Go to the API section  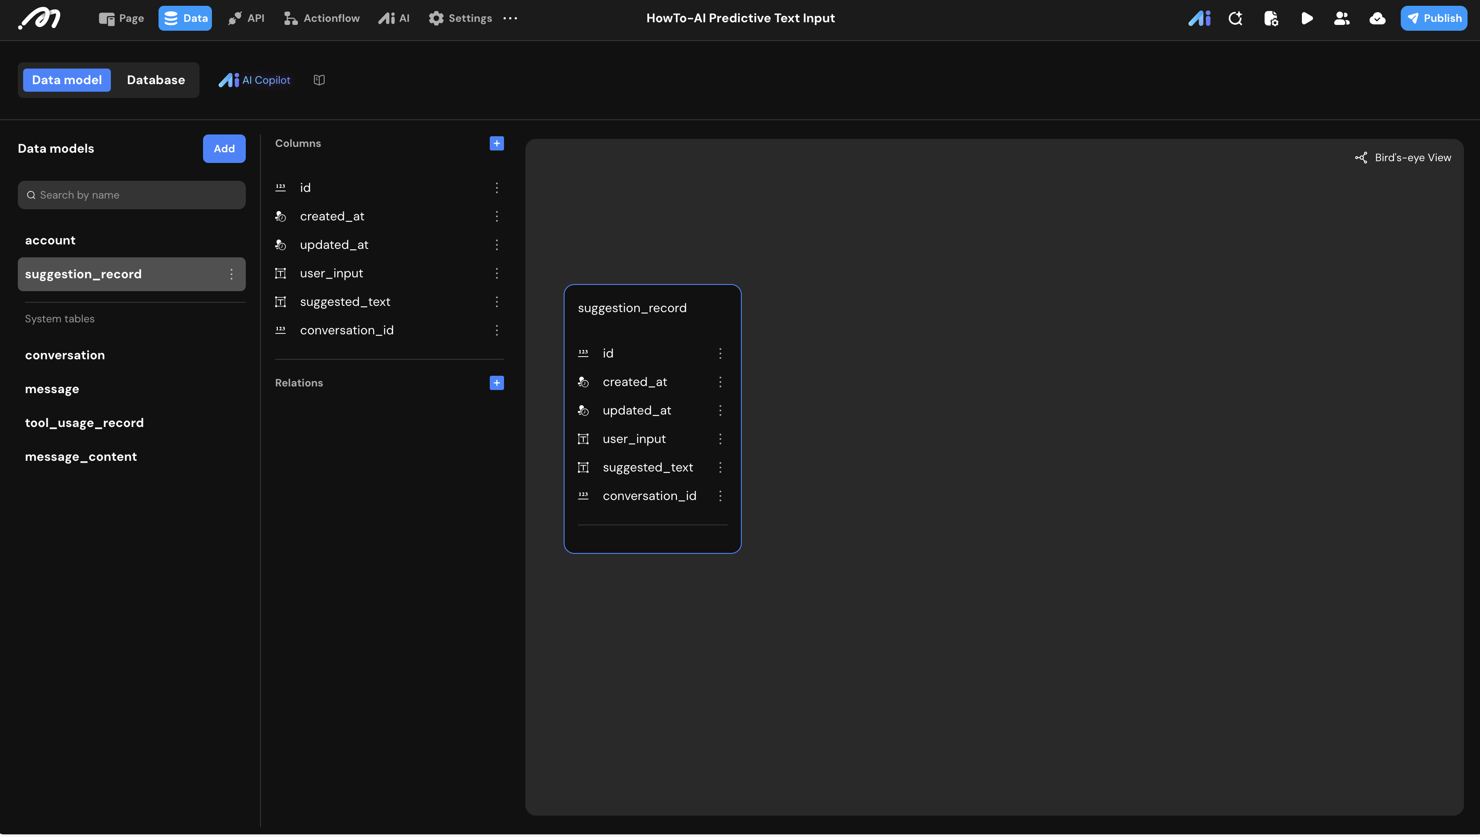246,18
